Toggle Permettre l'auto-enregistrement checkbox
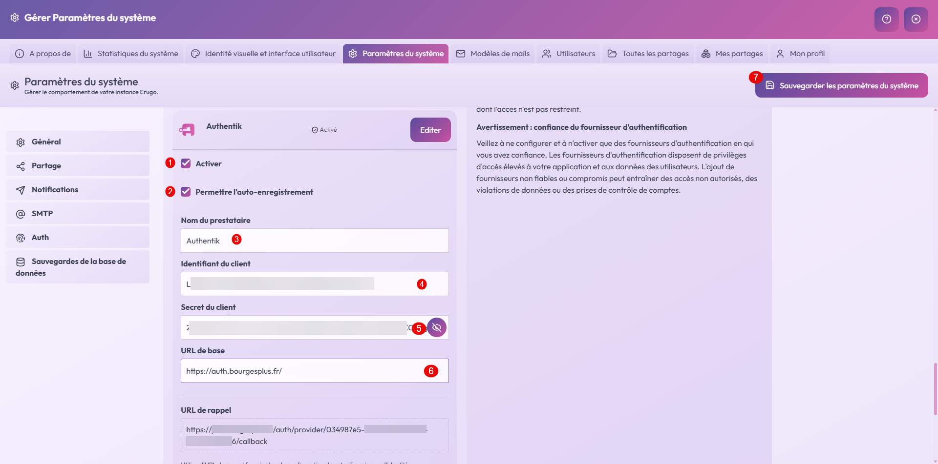The height and width of the screenshot is (464, 938). pyautogui.click(x=186, y=192)
